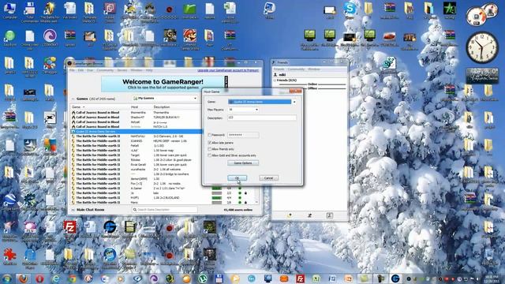Image resolution: width=505 pixels, height=284 pixels.
Task: Open the Friends menu in Friends window
Action: pos(279,69)
